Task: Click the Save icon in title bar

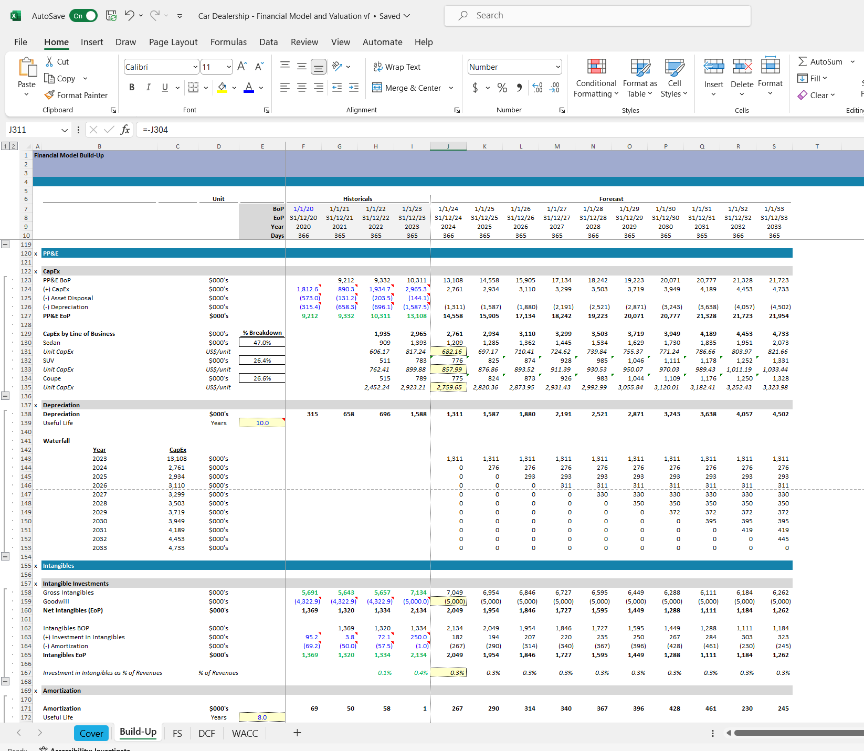Action: (111, 16)
